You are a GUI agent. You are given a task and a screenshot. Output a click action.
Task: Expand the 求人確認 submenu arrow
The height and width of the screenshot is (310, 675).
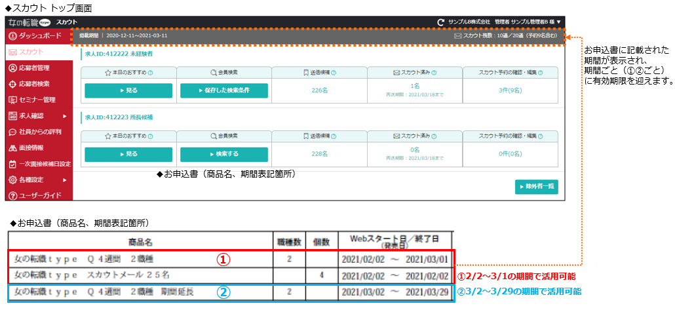64,116
